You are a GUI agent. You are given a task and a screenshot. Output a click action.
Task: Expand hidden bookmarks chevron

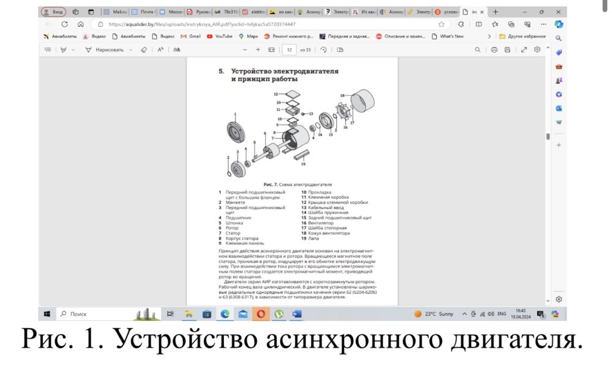tap(490, 36)
